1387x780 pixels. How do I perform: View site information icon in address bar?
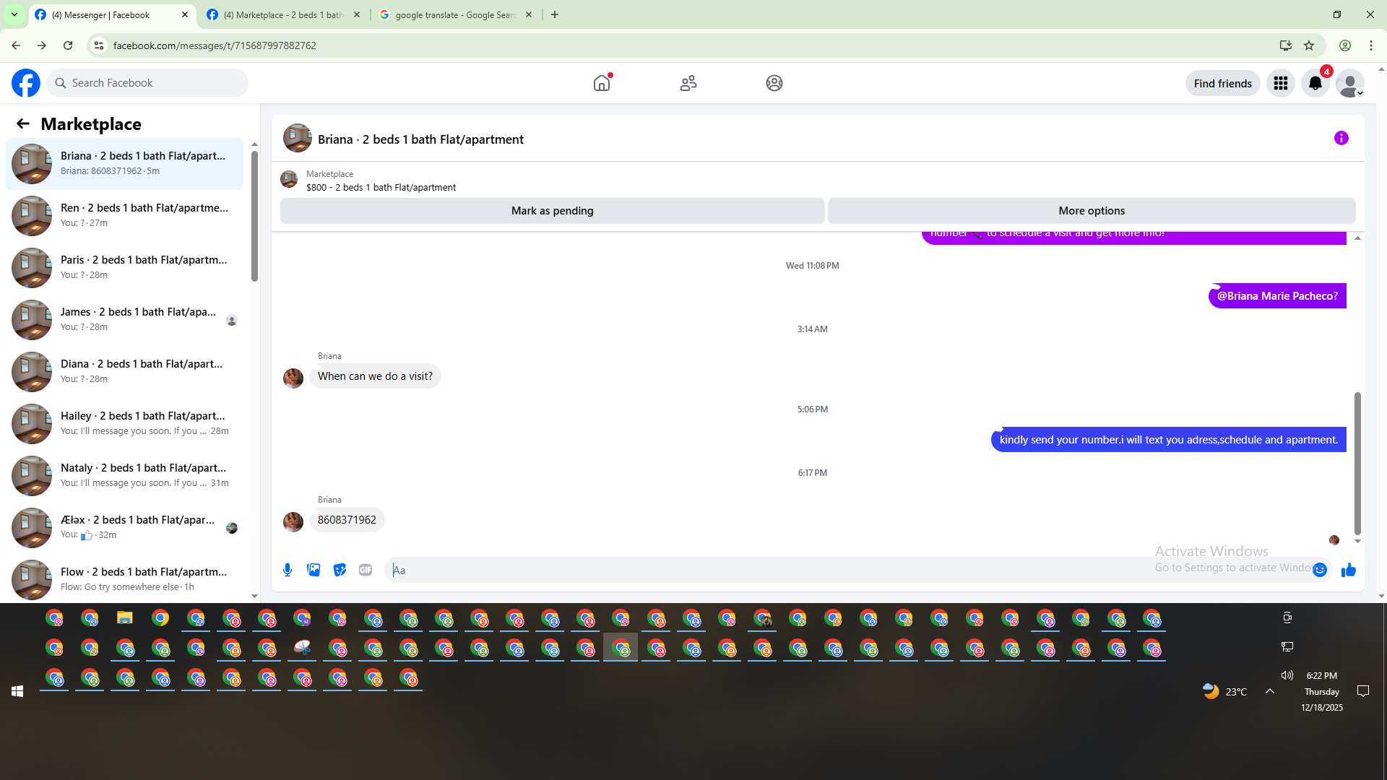[x=99, y=45]
